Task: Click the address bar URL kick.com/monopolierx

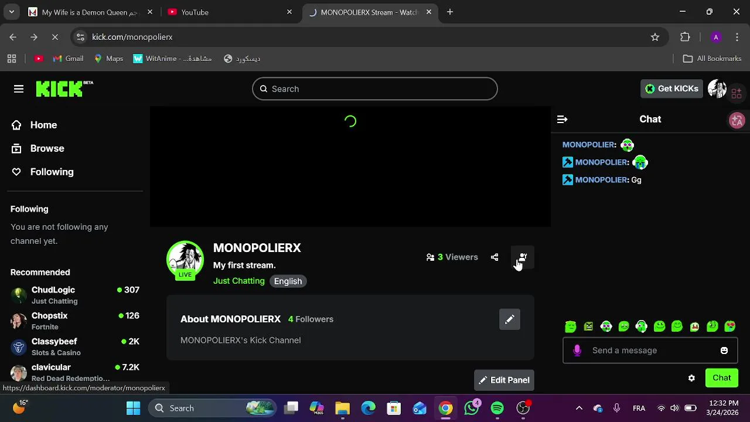Action: pyautogui.click(x=132, y=37)
